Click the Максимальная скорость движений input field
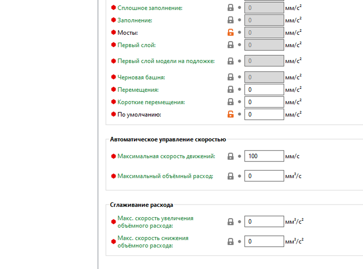Viewport: 363px width, 269px height. pyautogui.click(x=264, y=156)
